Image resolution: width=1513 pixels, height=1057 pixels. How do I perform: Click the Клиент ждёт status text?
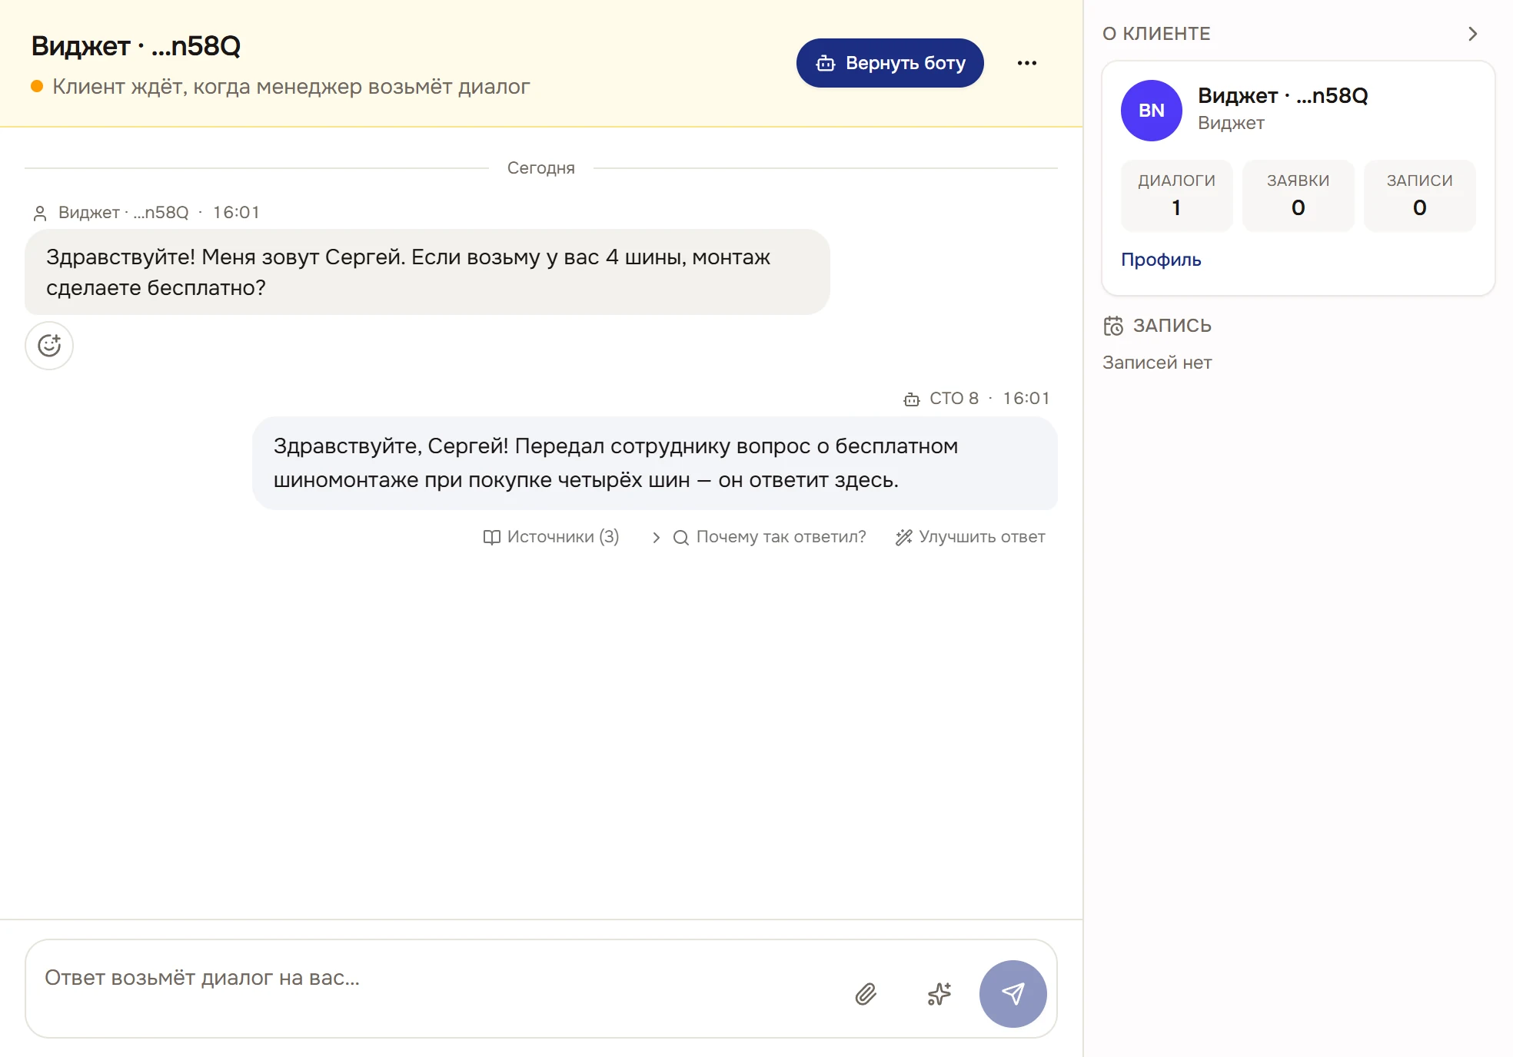coord(291,87)
